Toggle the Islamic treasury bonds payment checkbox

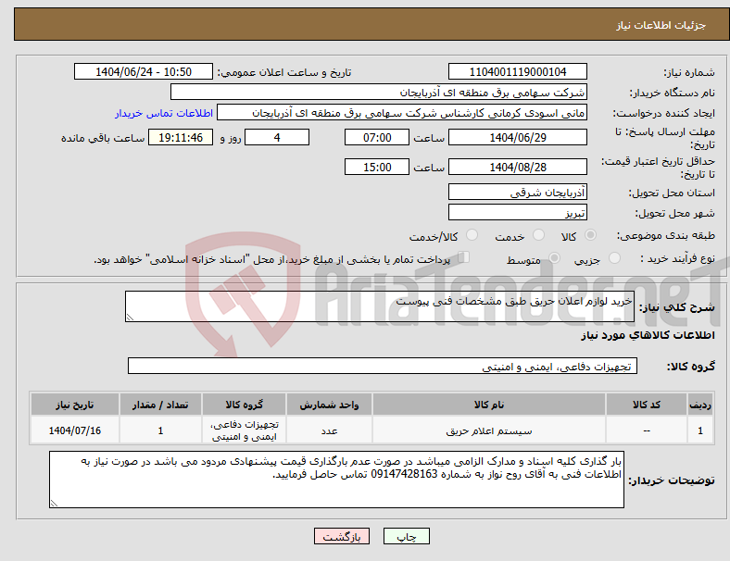coord(464,257)
